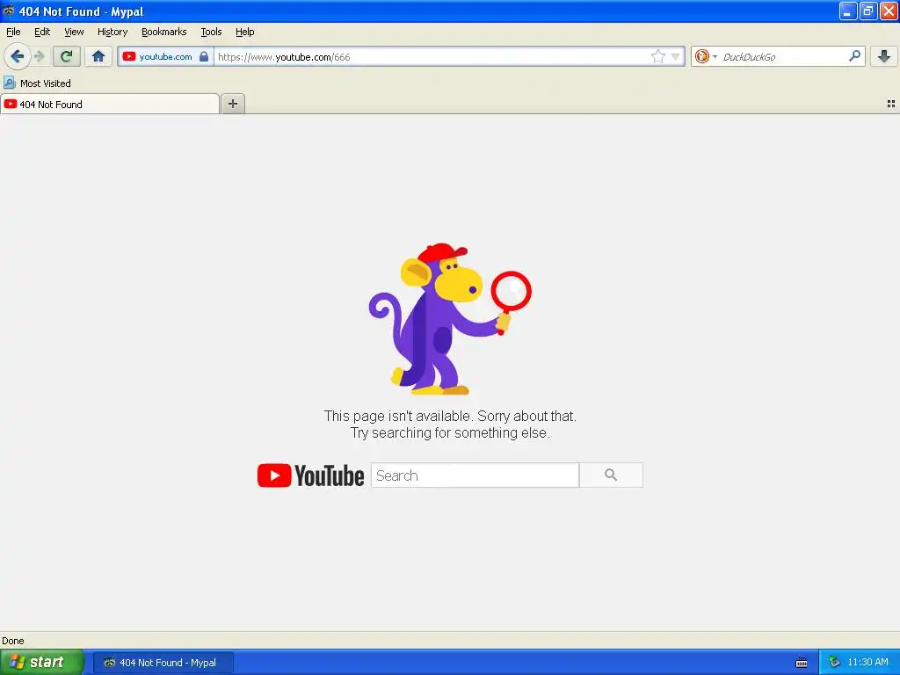The width and height of the screenshot is (900, 675).
Task: Click the YouTube logo link
Action: (310, 475)
